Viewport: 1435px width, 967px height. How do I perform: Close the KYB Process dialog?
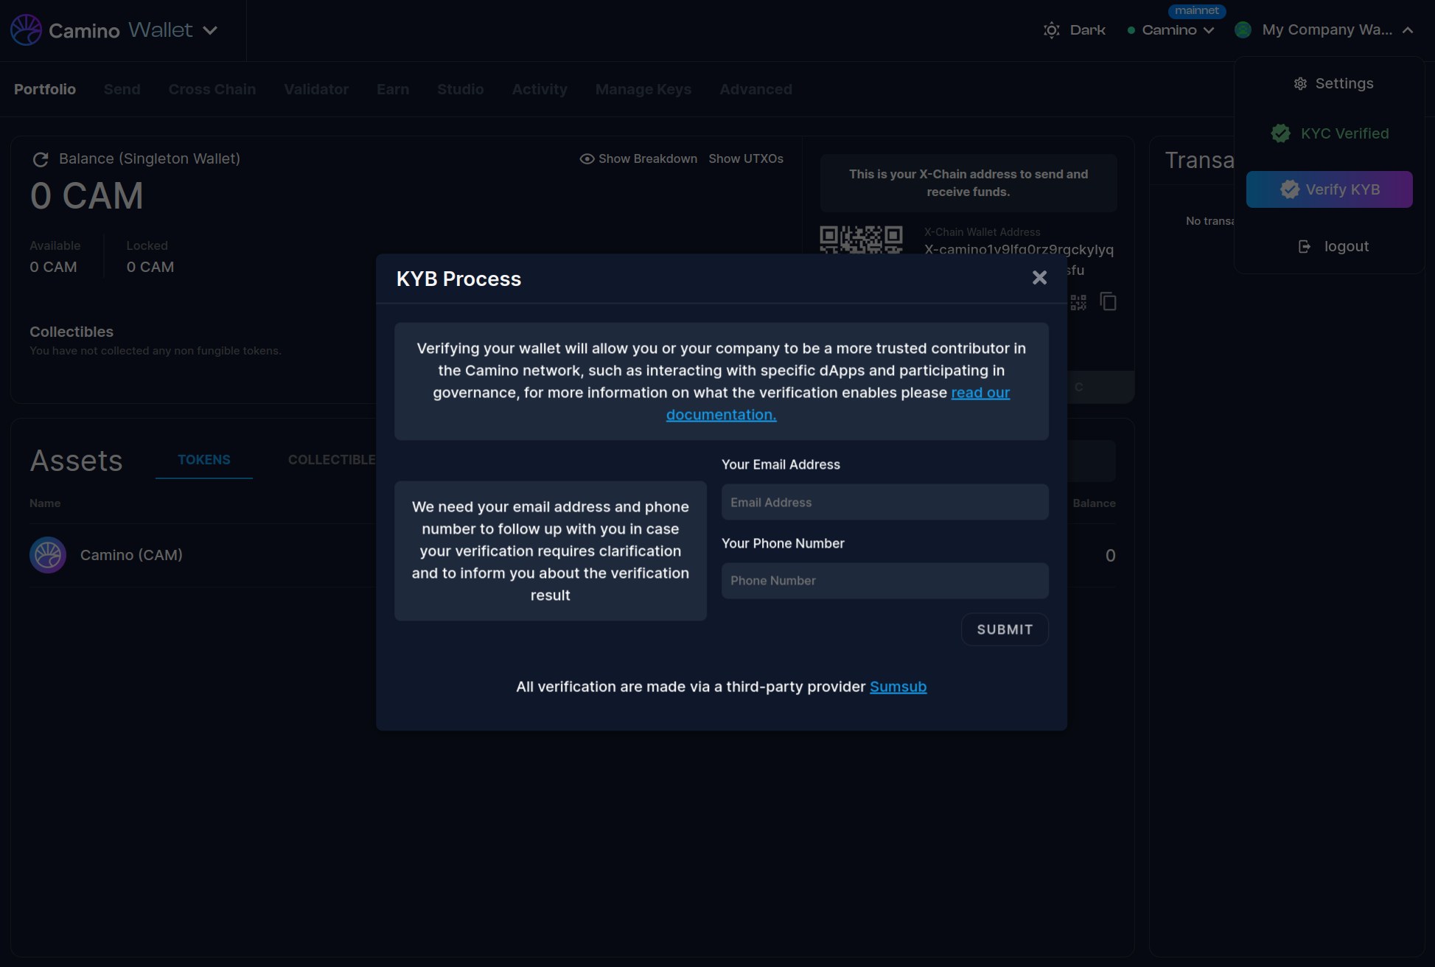coord(1039,278)
